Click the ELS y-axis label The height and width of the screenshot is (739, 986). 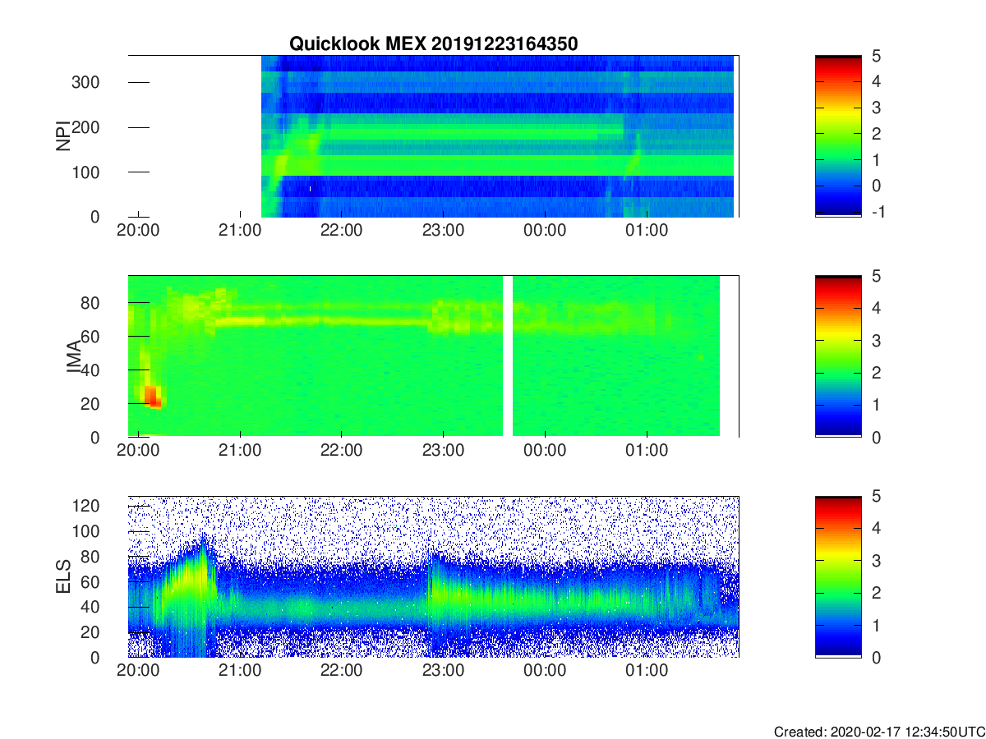(x=63, y=576)
